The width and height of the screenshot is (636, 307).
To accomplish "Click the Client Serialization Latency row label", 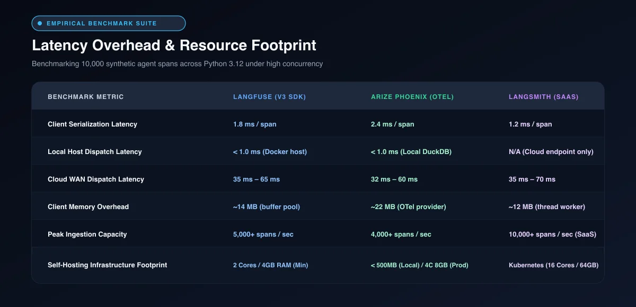I will tap(92, 124).
